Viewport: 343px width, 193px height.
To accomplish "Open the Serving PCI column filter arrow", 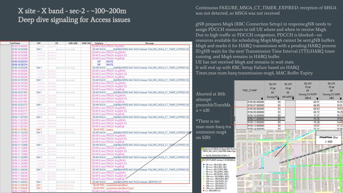I will 278,98.
